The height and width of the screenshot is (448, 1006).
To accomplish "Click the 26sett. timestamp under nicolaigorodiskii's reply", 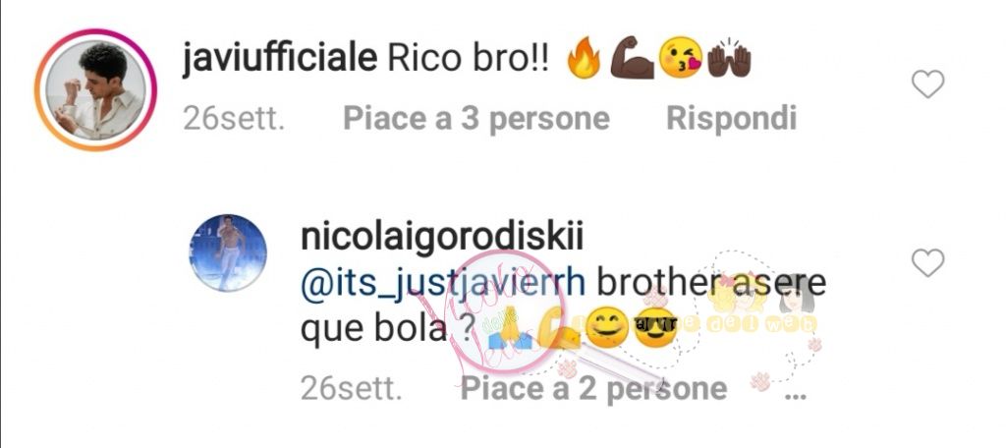I will 352,388.
